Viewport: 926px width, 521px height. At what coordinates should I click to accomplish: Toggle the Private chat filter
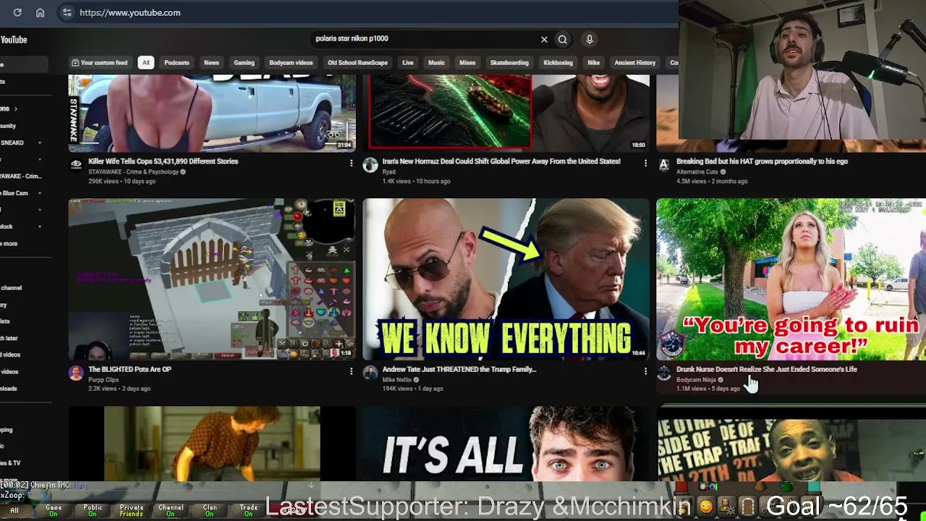point(132,510)
